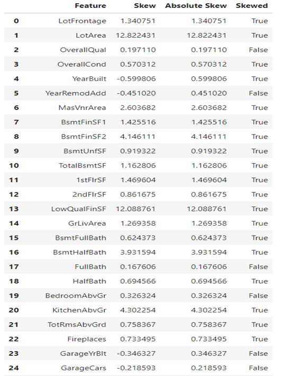Select the LotFrontage feature cell
The height and width of the screenshot is (376, 290).
click(x=82, y=21)
